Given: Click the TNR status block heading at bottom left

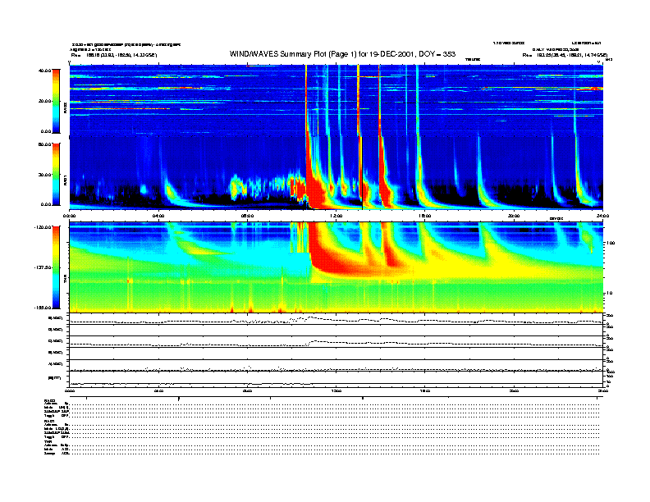Looking at the screenshot, I should 48,441.
